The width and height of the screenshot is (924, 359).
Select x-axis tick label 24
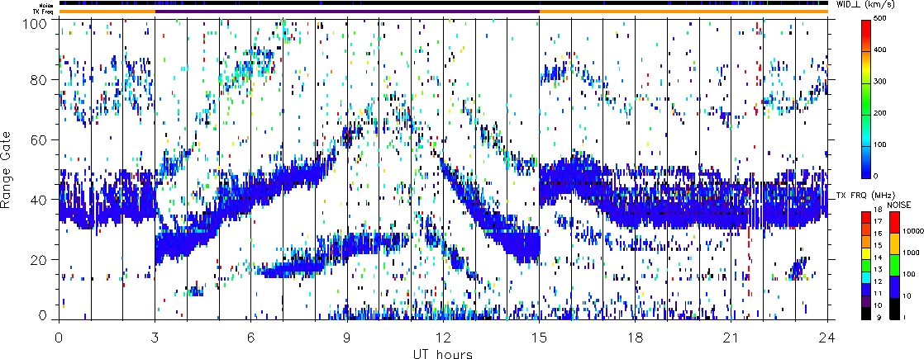click(x=827, y=338)
